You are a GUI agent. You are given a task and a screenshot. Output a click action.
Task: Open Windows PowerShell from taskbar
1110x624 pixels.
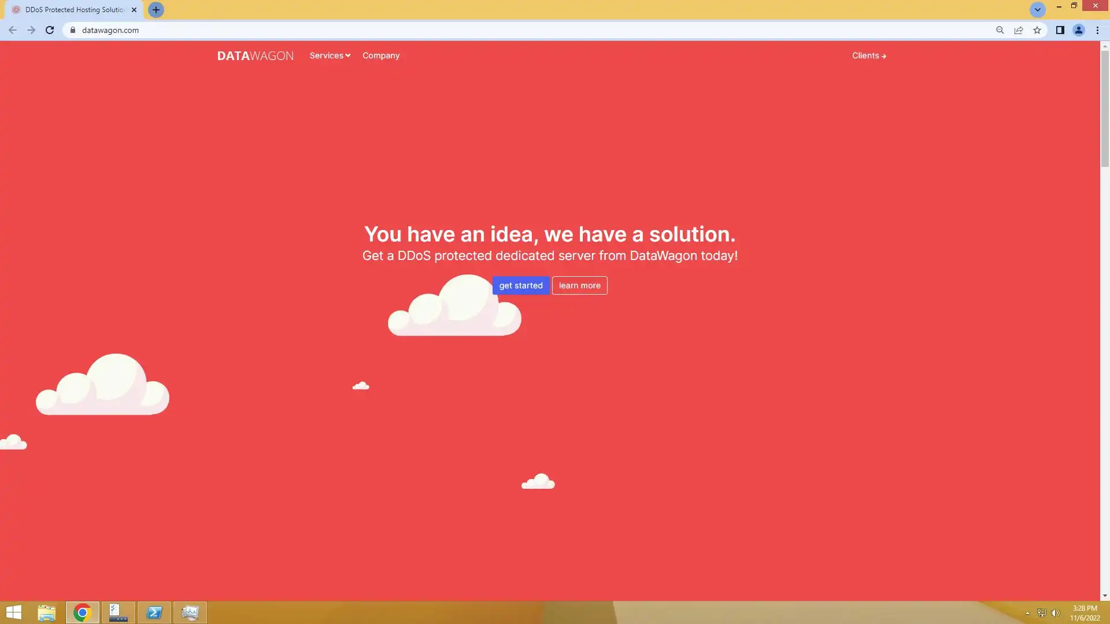154,612
